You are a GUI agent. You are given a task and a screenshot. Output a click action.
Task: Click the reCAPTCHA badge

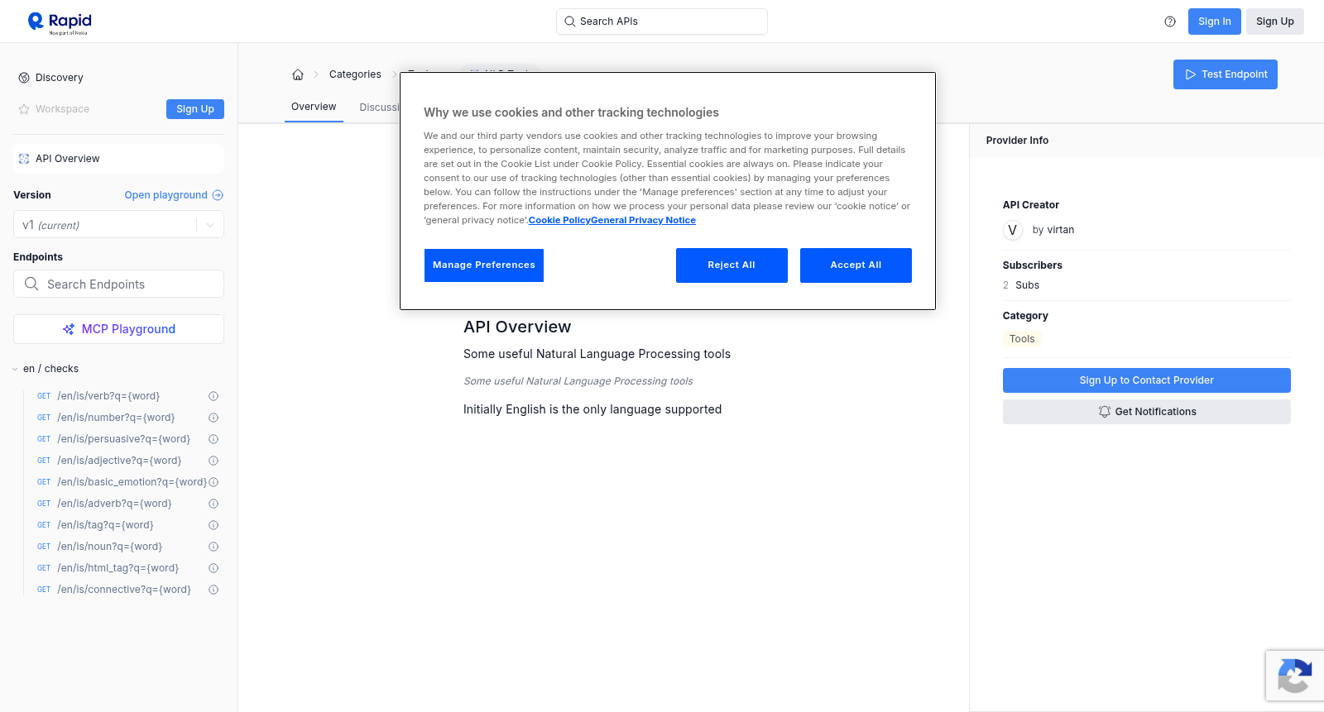pos(1295,676)
